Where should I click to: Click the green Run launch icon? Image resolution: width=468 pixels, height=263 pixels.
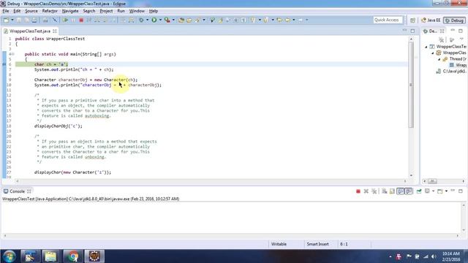(x=154, y=20)
